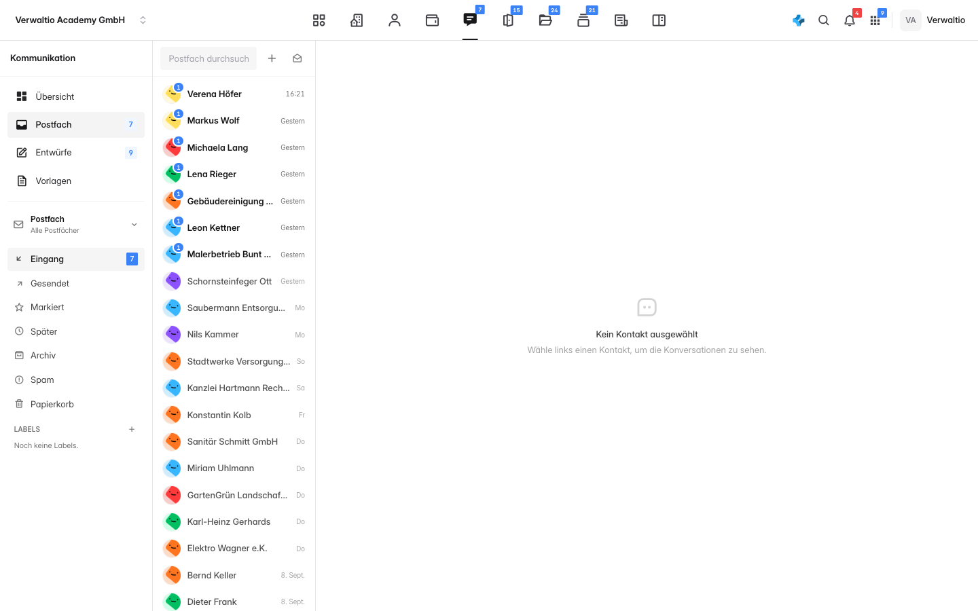Open conversation with Karl-Heinz Gerhards

pyautogui.click(x=234, y=521)
